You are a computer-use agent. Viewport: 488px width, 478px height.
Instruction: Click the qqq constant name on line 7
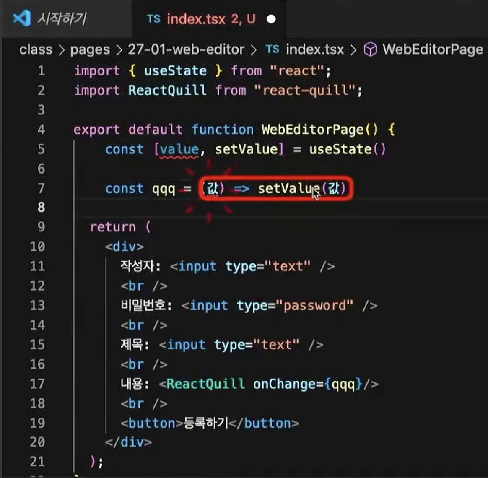[164, 189]
